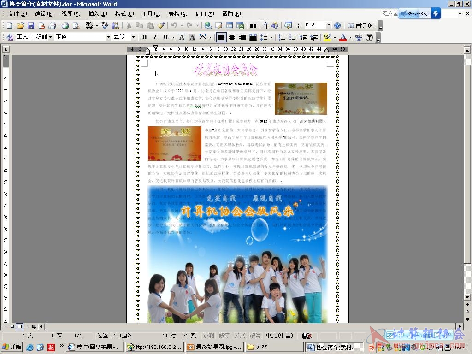Toggle showing formatting marks

(x=299, y=26)
